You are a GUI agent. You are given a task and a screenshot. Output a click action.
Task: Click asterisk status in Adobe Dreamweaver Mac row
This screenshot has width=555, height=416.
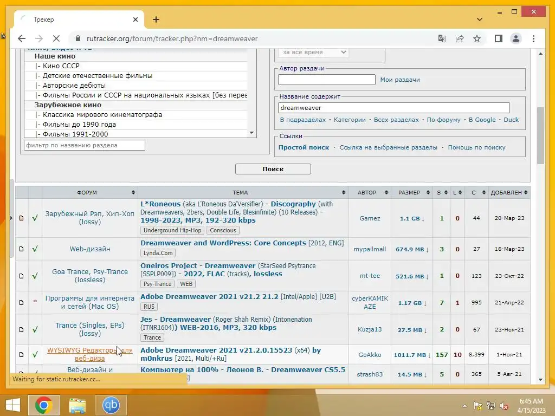tap(35, 302)
